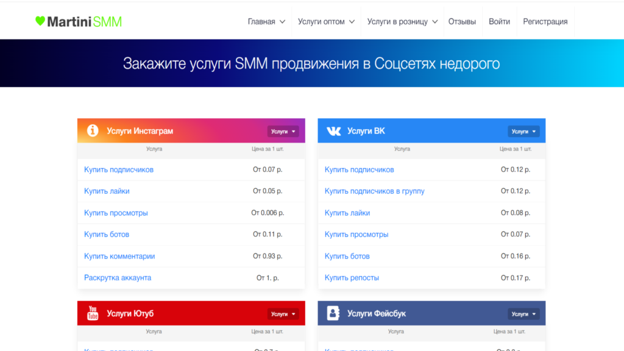Click price От 0.08 р.
This screenshot has width=624, height=351.
[516, 213]
